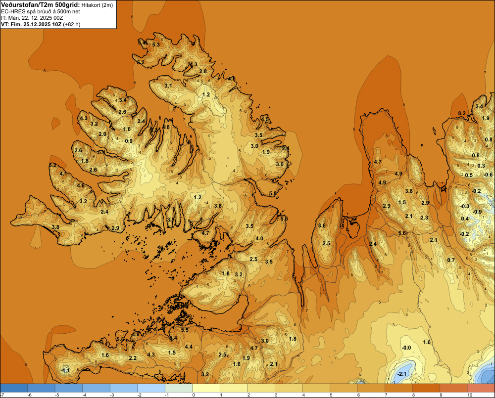Click the valid time "VT: Fim. 25.12.2025 10Z"
The image size is (495, 398).
coord(31,24)
